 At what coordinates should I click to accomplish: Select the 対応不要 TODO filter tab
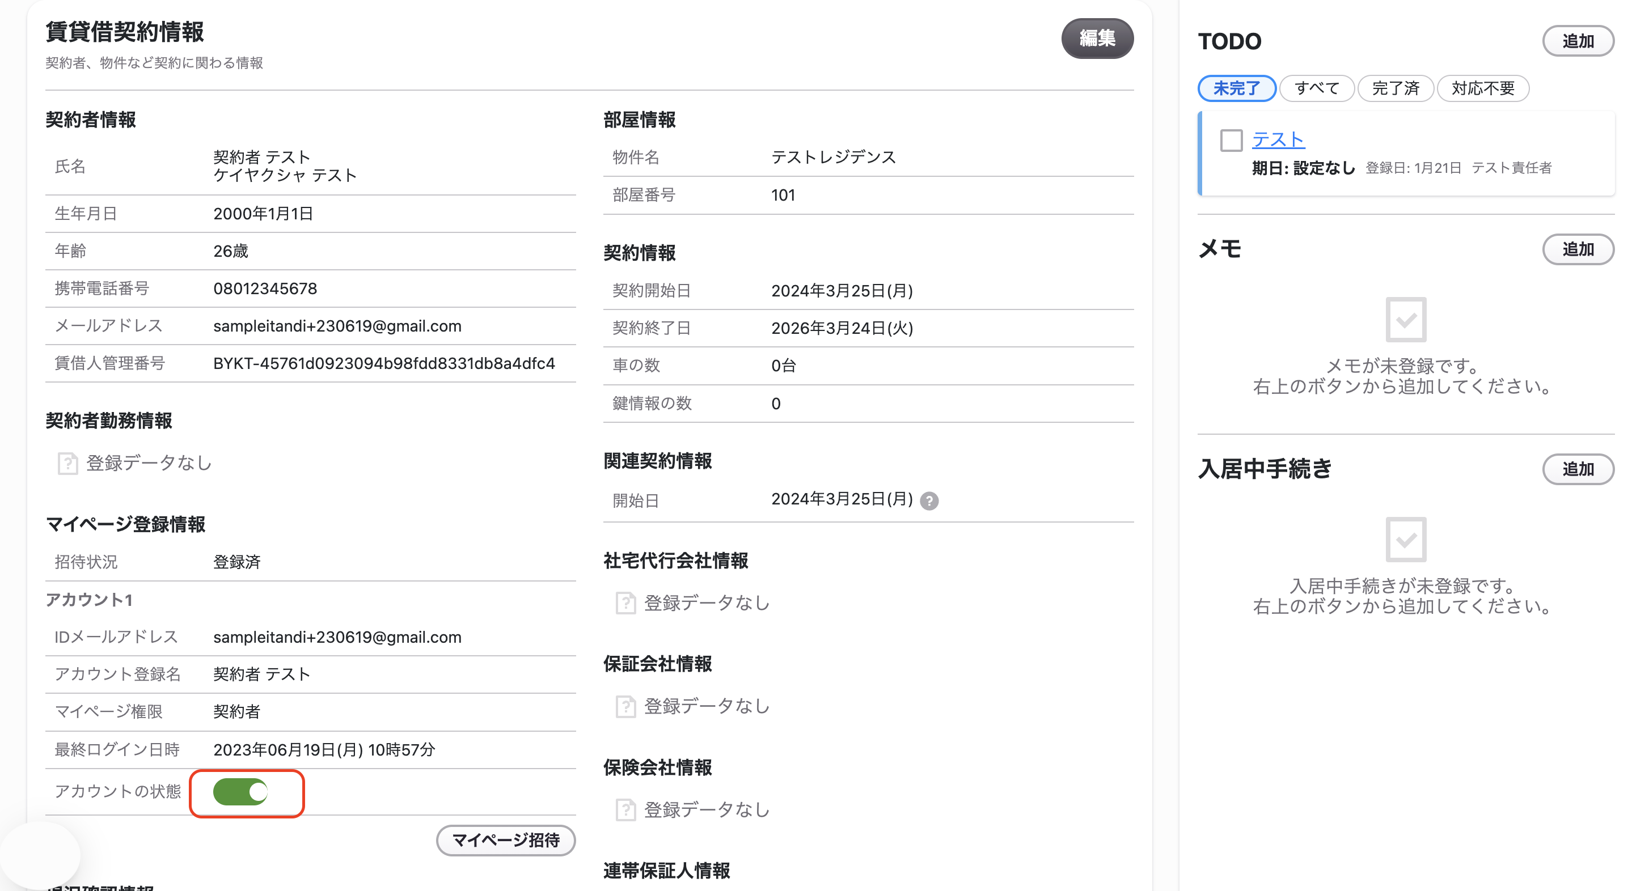pos(1482,88)
